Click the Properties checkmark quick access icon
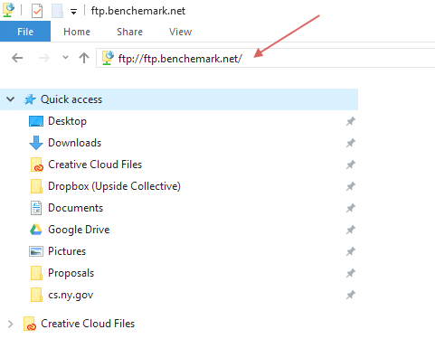 click(x=37, y=11)
